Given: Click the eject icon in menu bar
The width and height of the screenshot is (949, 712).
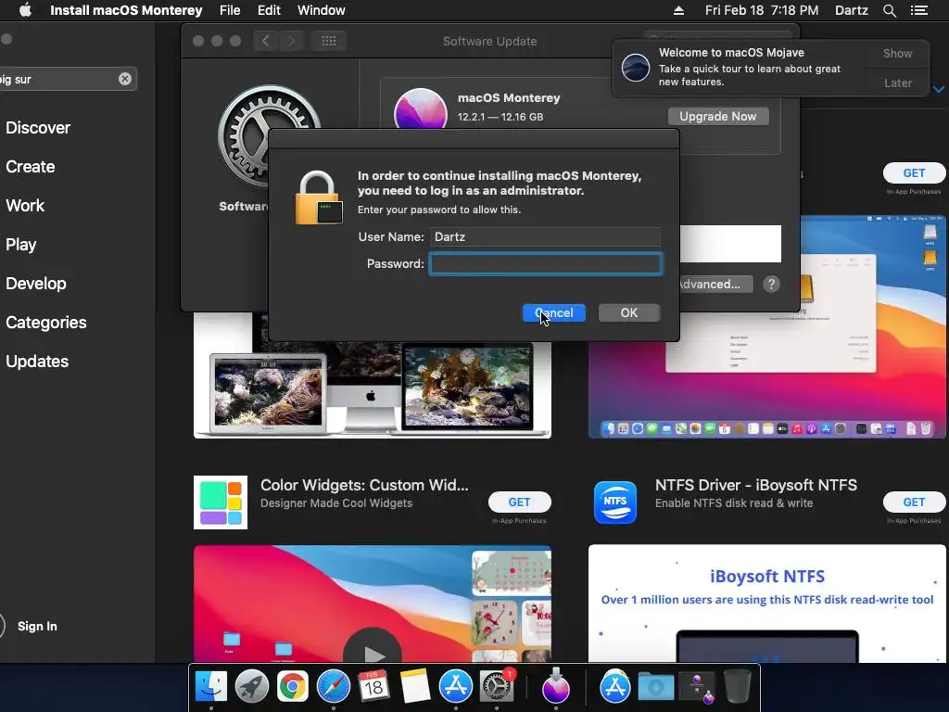Looking at the screenshot, I should point(678,10).
